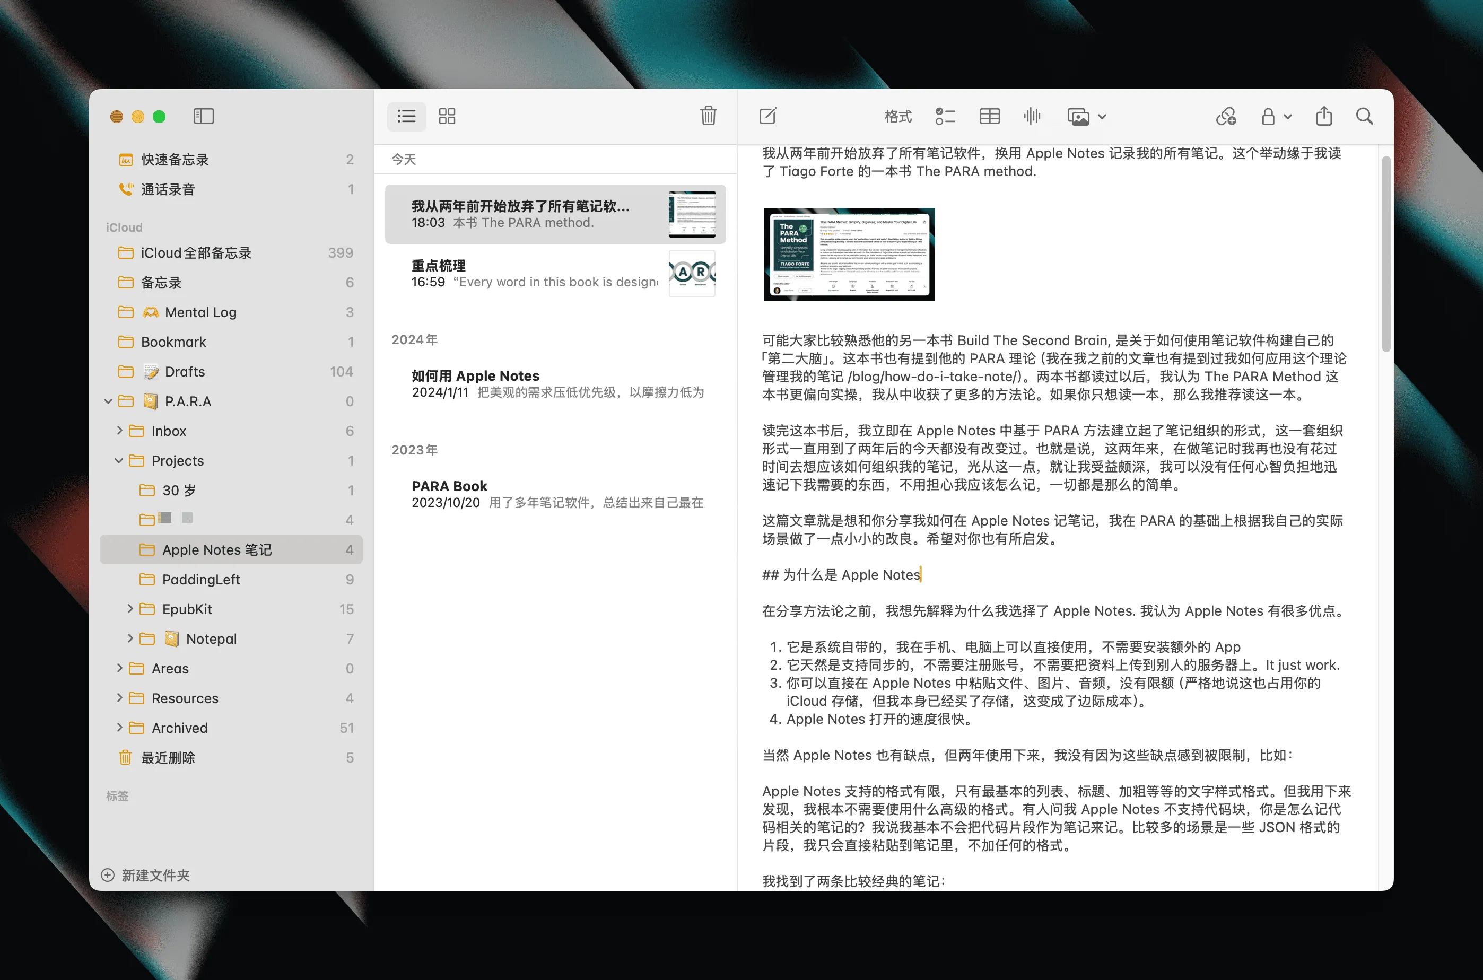
Task: Switch to gallery grid view
Action: coord(447,116)
